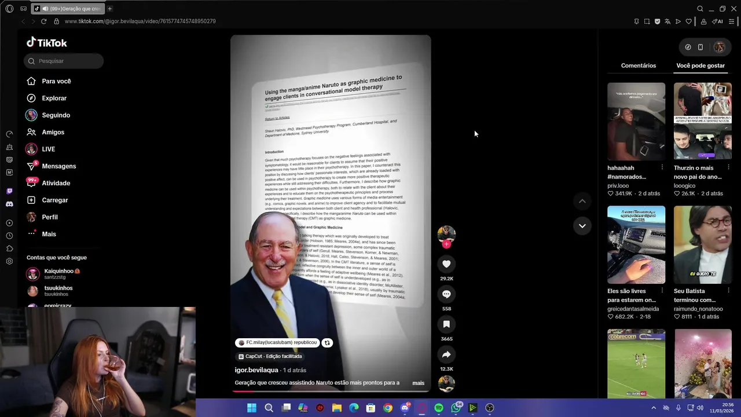Open igor.bevilaqua's profile name
The width and height of the screenshot is (741, 417).
(256, 370)
